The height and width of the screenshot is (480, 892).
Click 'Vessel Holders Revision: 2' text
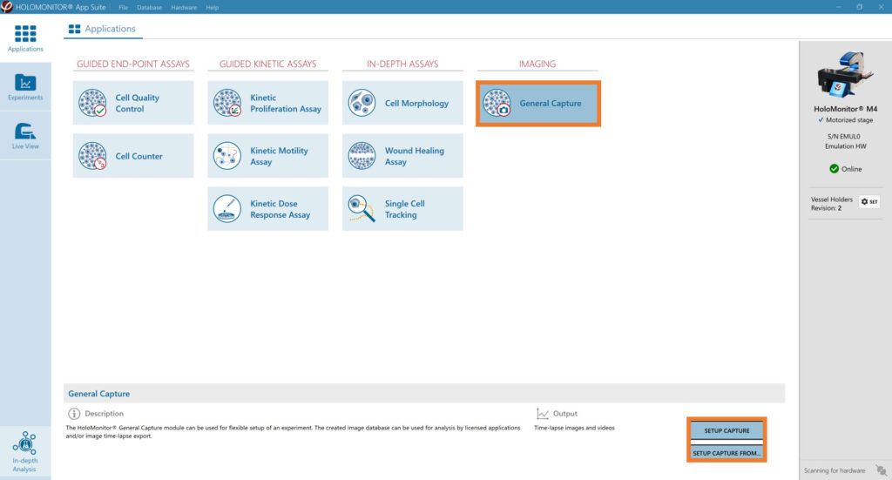(831, 204)
